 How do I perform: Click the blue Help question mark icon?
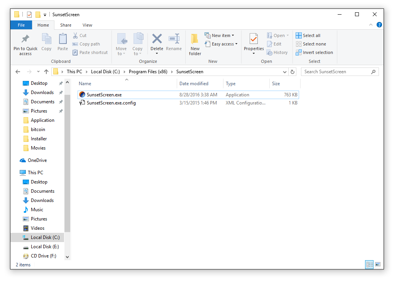[379, 25]
